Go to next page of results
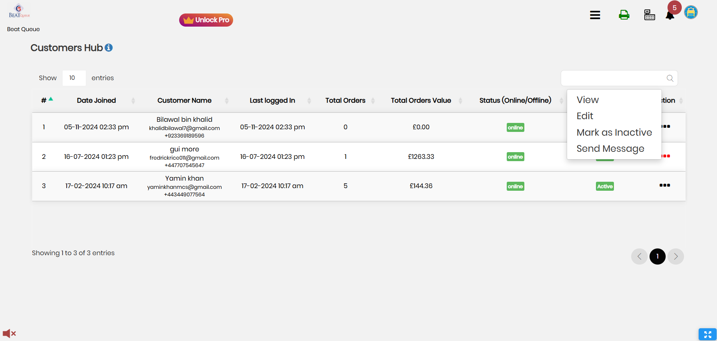This screenshot has width=717, height=341. 675,257
